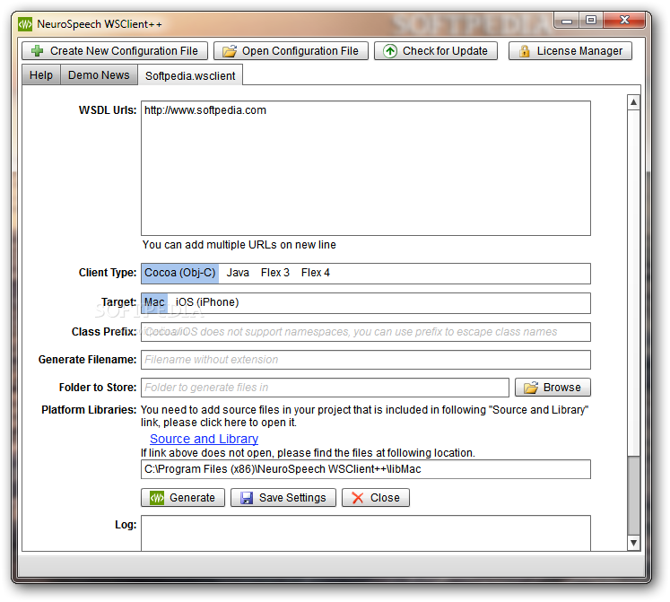The width and height of the screenshot is (670, 602).
Task: Click into the Class Prefix field
Action: [366, 332]
